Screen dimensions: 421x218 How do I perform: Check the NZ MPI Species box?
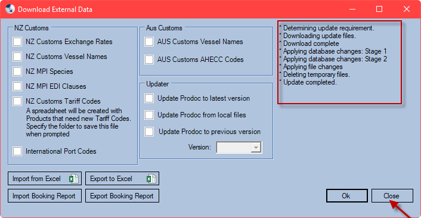pyautogui.click(x=17, y=71)
